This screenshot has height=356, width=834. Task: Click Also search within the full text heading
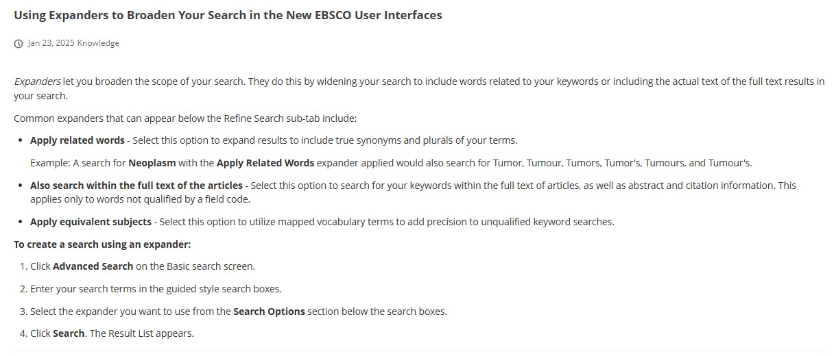pos(136,186)
